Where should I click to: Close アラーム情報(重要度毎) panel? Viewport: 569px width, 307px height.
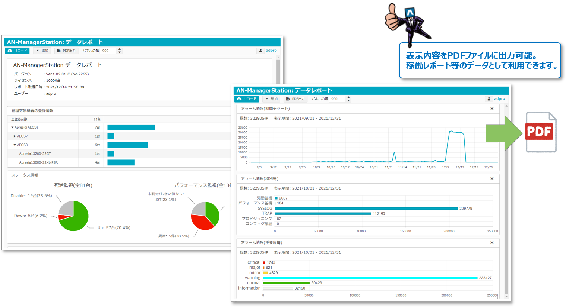(492, 243)
